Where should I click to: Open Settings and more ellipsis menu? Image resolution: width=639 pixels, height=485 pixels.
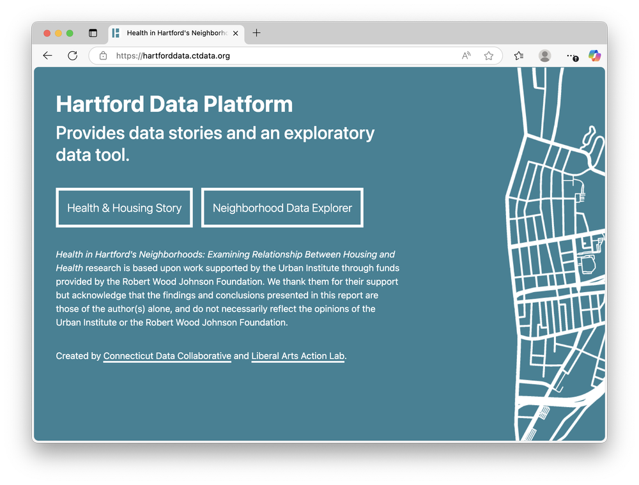(572, 56)
